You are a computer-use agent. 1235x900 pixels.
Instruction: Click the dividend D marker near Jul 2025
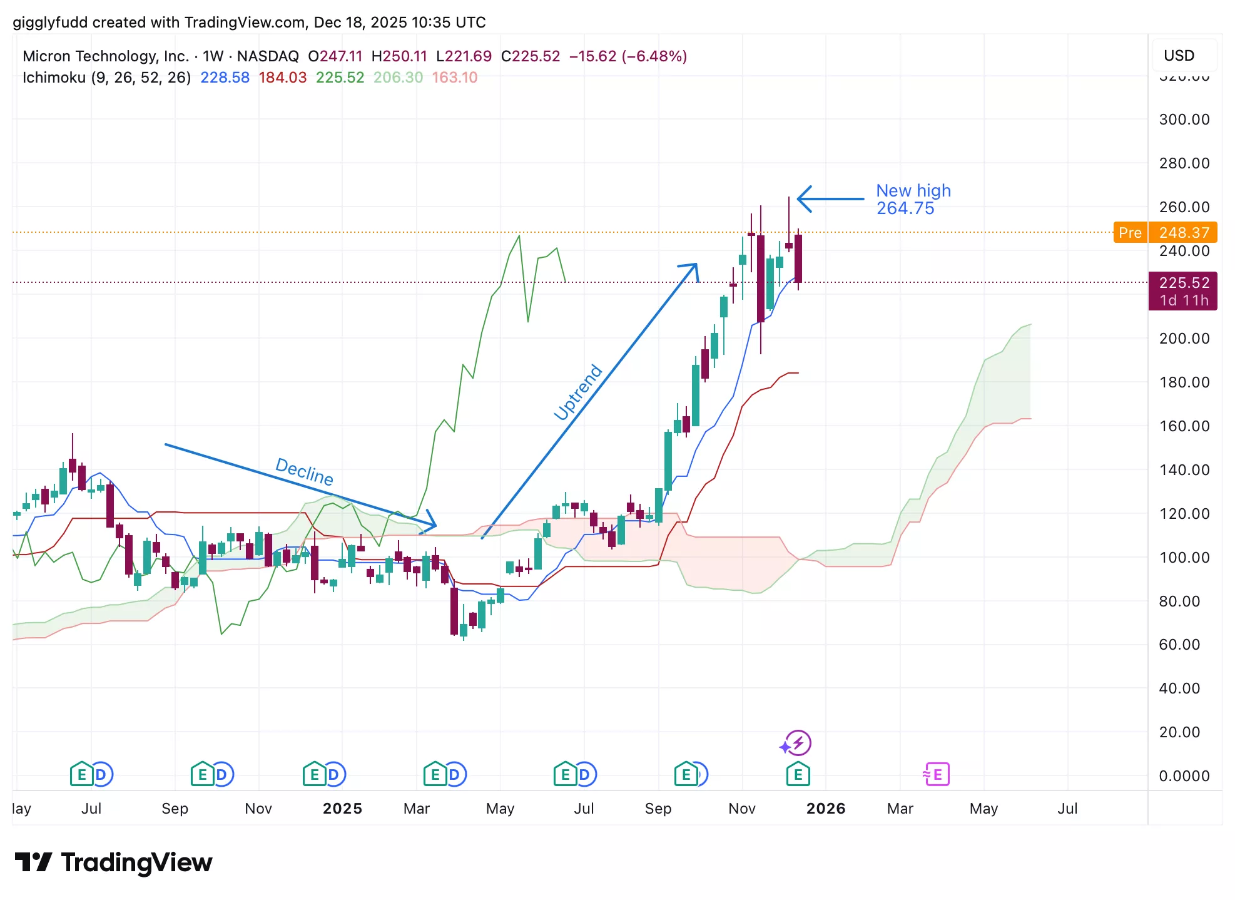point(585,775)
